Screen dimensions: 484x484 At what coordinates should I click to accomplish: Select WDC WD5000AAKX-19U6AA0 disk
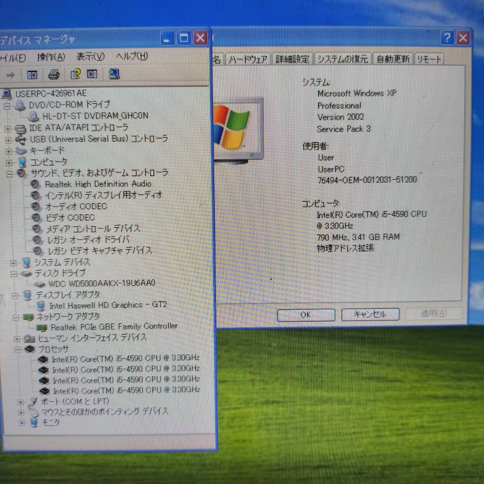pyautogui.click(x=102, y=283)
